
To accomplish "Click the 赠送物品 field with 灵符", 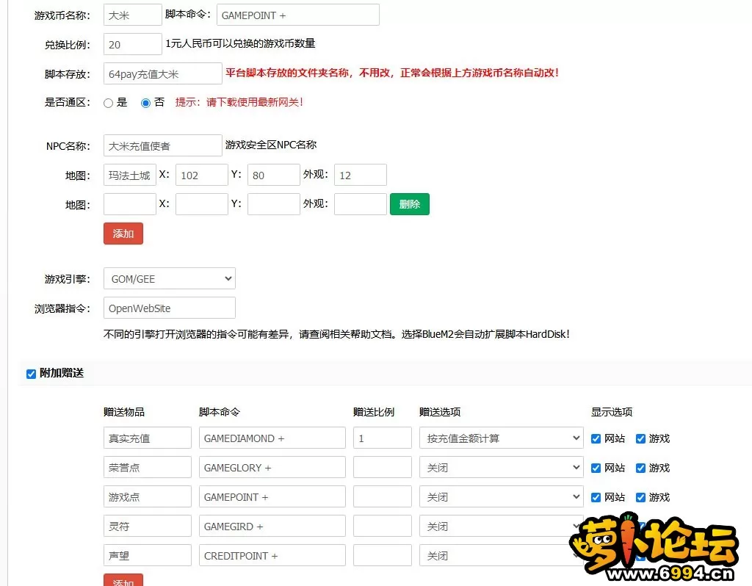I will pyautogui.click(x=147, y=526).
